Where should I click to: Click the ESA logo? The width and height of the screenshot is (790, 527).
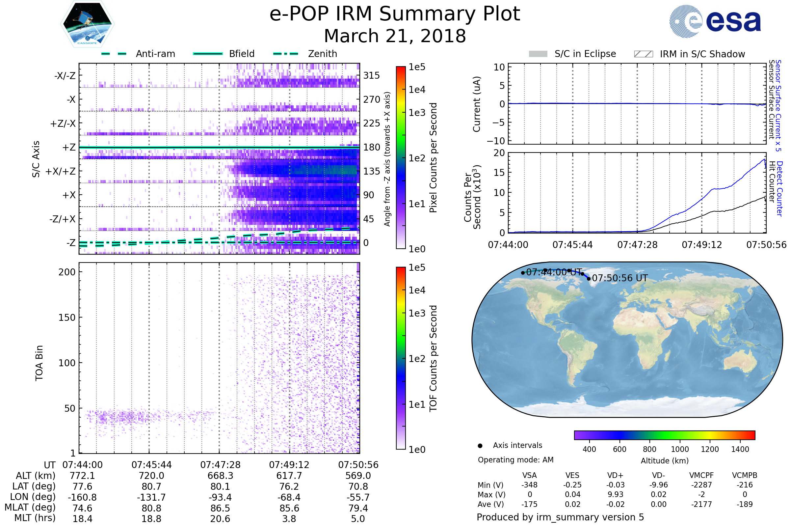click(x=715, y=21)
